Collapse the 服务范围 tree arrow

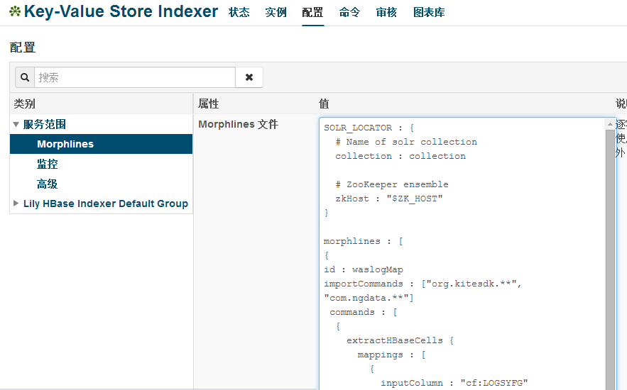(x=16, y=124)
